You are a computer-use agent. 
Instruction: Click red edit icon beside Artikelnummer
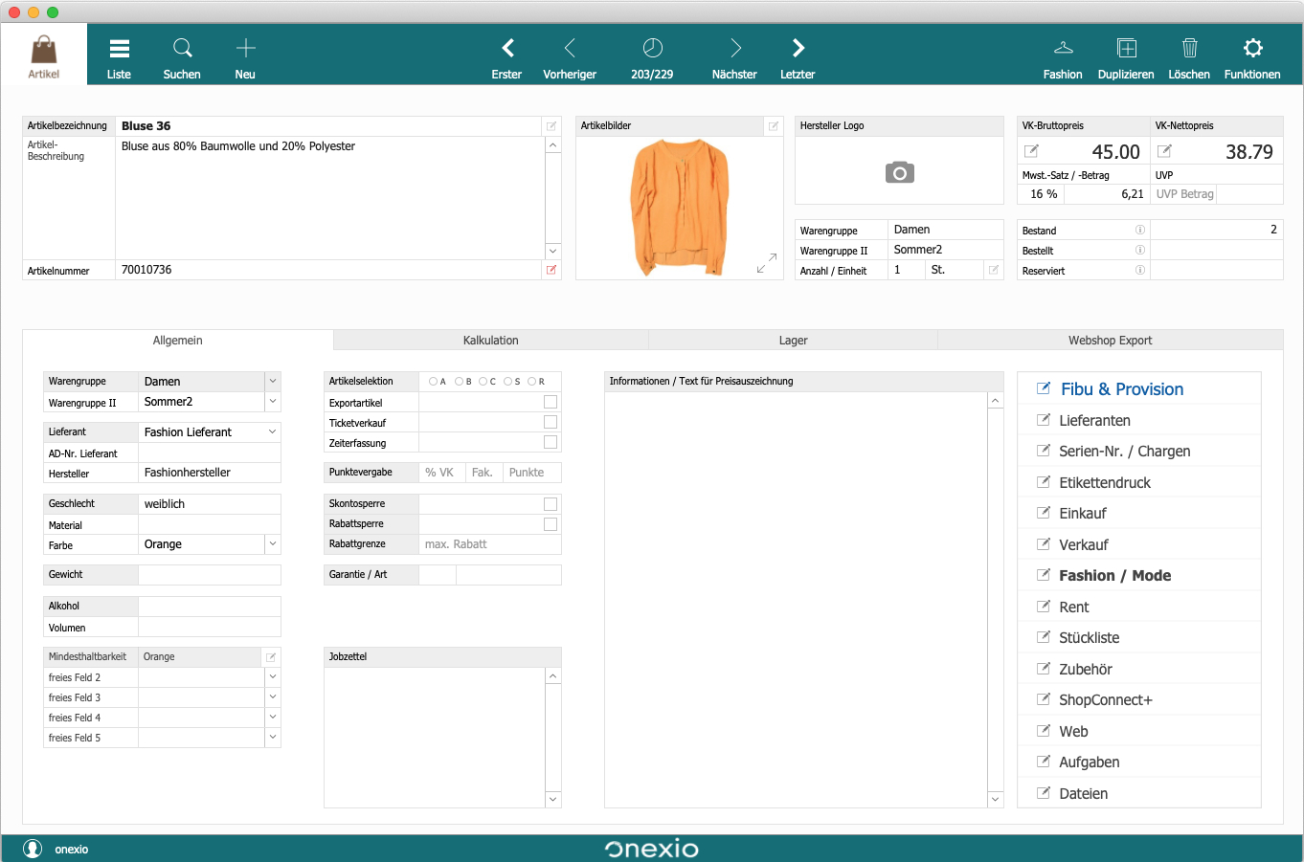pos(551,271)
